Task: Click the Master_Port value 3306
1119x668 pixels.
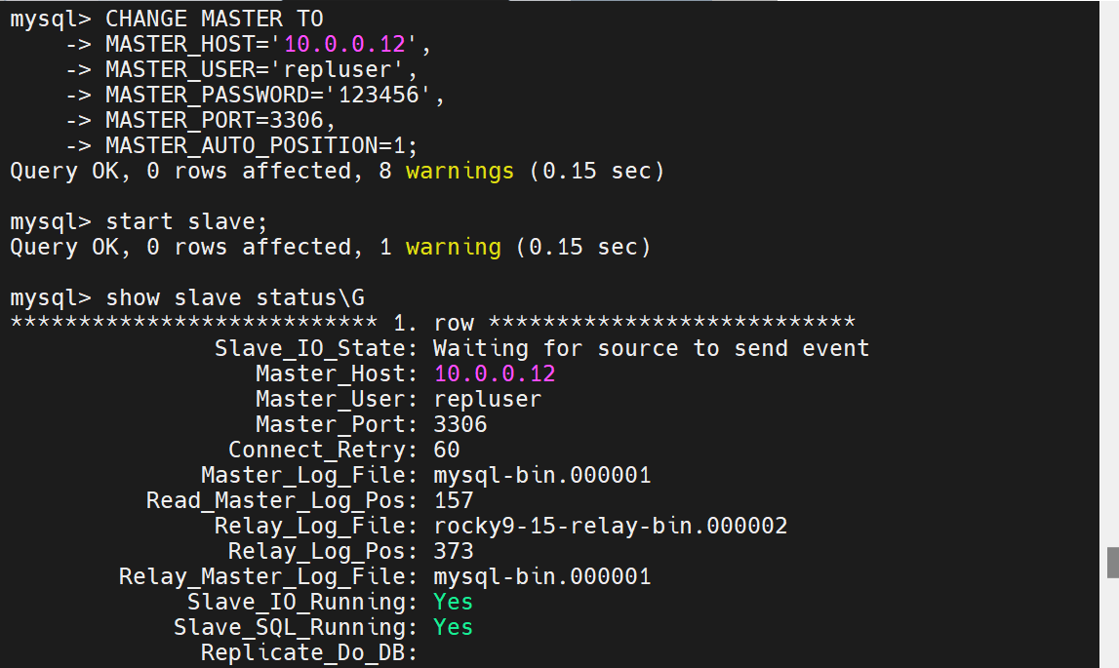Action: [460, 424]
